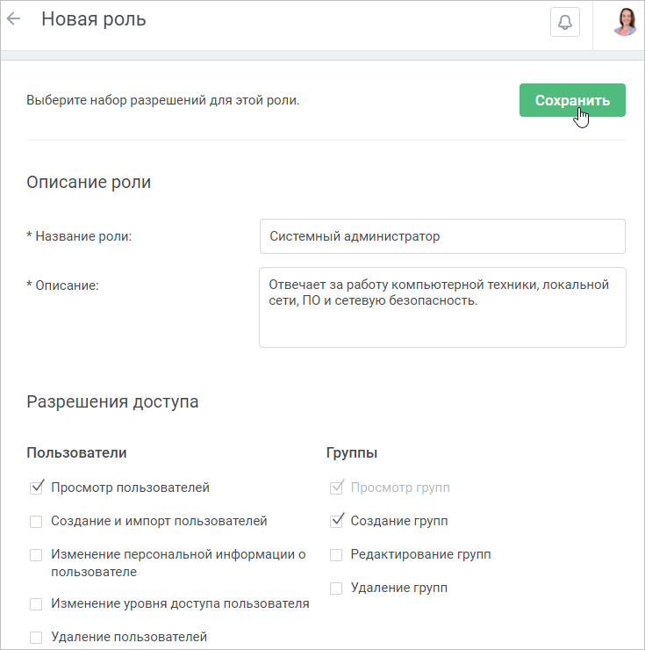Open notifications bell icon

point(564,22)
